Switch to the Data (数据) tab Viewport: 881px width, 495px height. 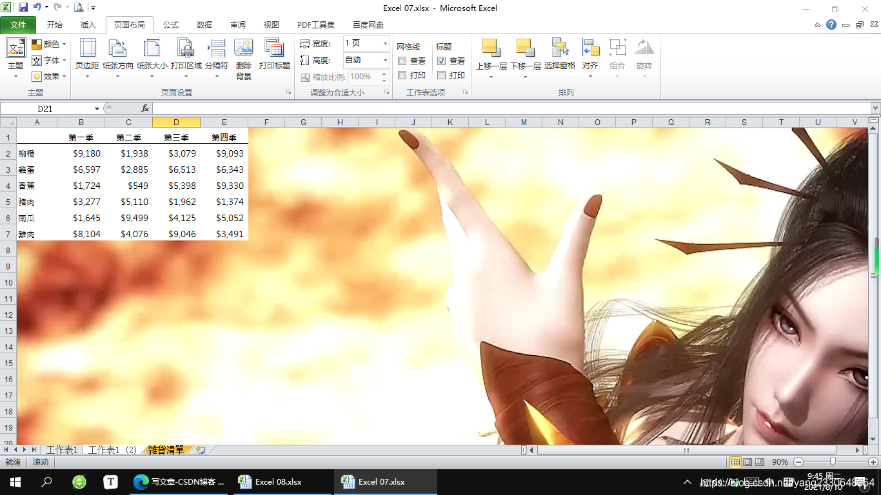click(x=204, y=25)
